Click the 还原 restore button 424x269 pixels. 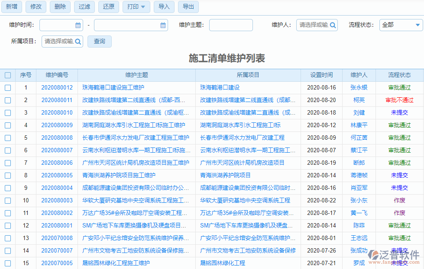(108, 7)
